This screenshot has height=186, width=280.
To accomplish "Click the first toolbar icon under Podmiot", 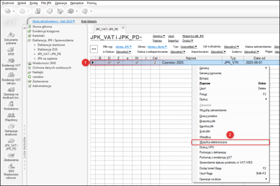I will (8, 11).
